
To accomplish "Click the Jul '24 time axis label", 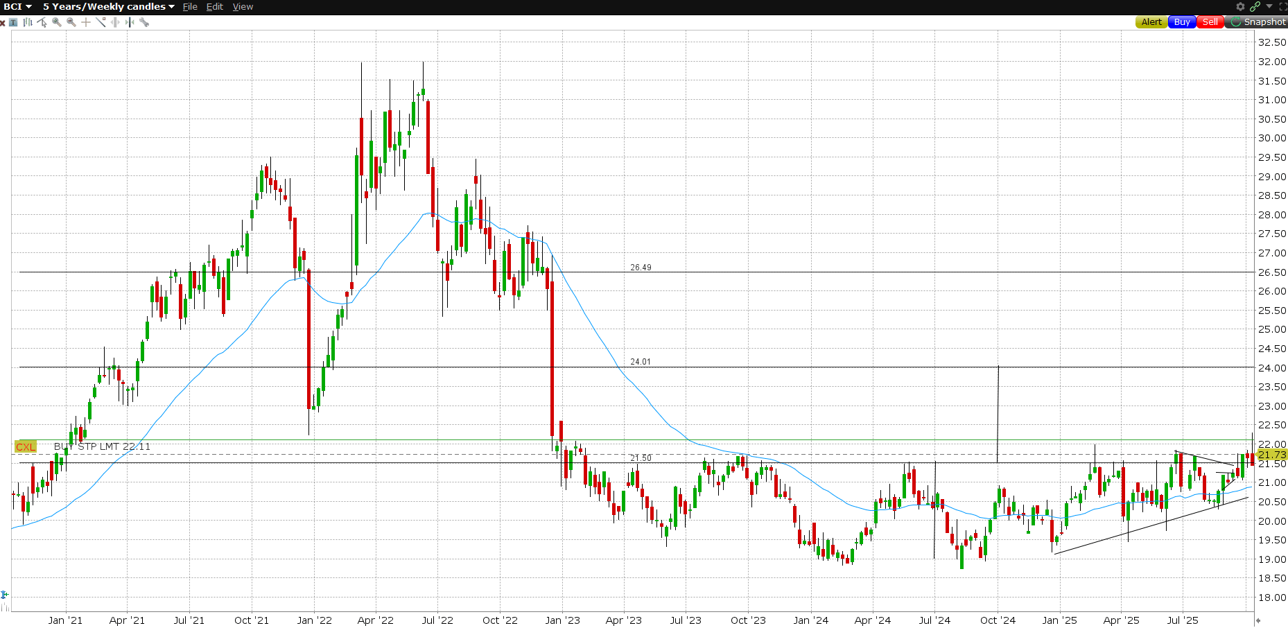I will pos(934,620).
